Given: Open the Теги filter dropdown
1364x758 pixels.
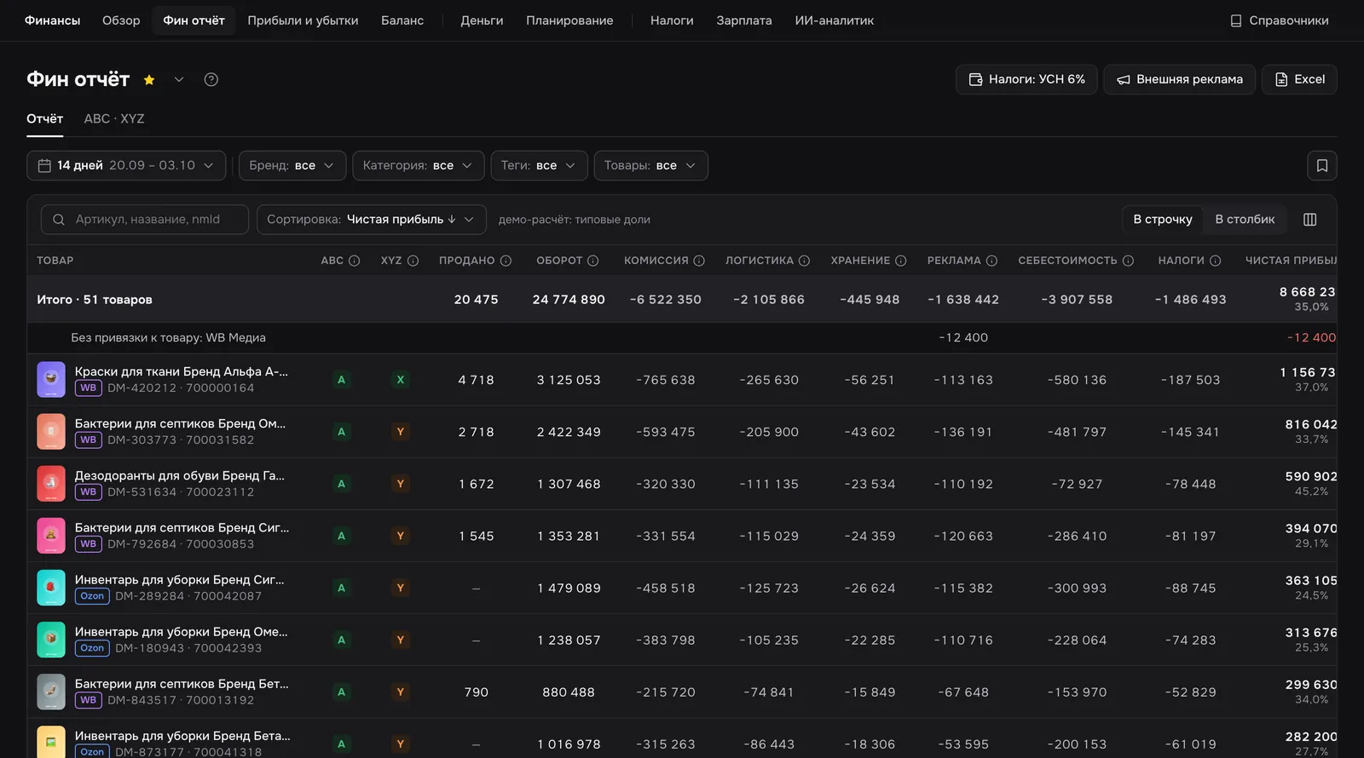Looking at the screenshot, I should (x=539, y=165).
